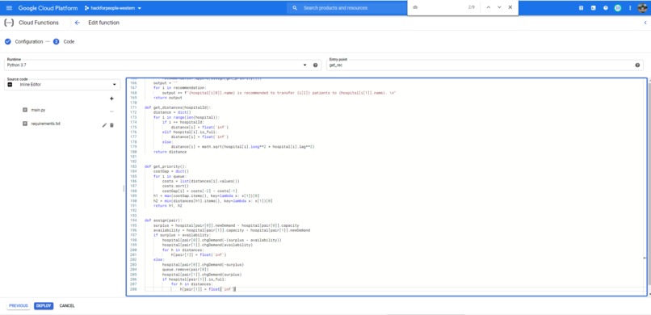Click the Google Cloud Platform logo text

coord(48,8)
